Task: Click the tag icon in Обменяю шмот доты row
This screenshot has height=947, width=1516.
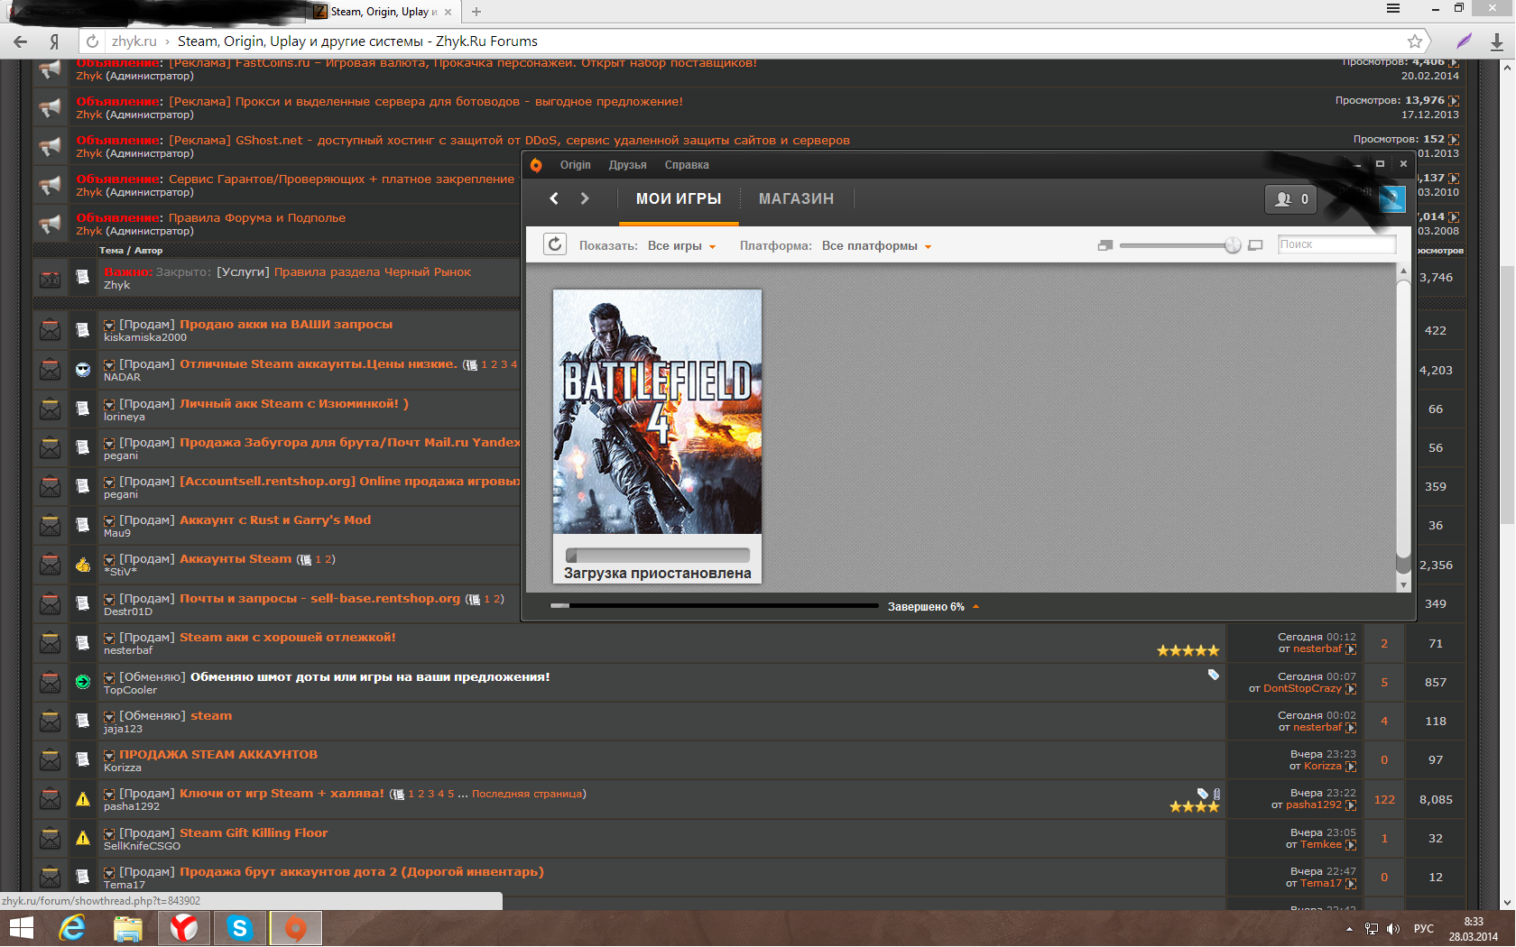Action: pos(1213,675)
